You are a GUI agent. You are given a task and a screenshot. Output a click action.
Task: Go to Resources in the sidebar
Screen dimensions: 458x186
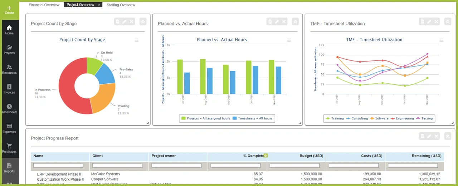pyautogui.click(x=9, y=69)
